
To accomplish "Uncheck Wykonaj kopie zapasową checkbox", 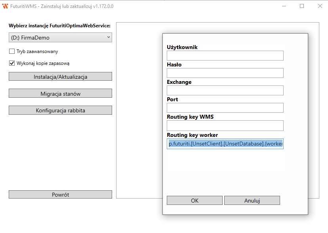I will [12, 63].
